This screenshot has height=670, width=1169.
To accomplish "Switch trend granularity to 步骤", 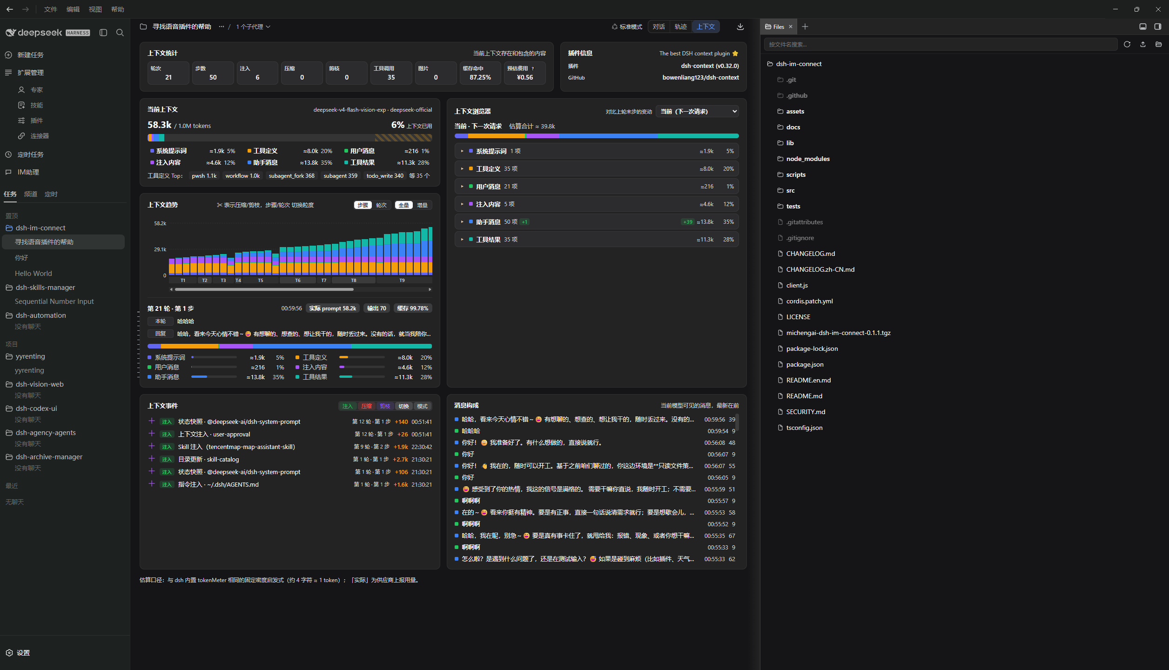I will 363,205.
